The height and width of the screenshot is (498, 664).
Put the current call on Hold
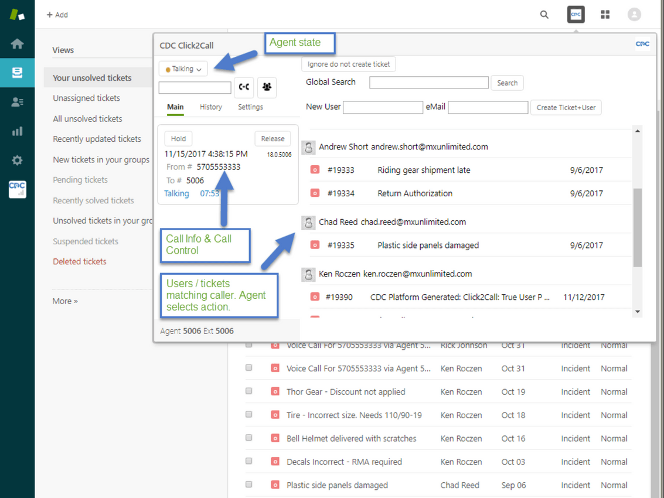click(178, 138)
